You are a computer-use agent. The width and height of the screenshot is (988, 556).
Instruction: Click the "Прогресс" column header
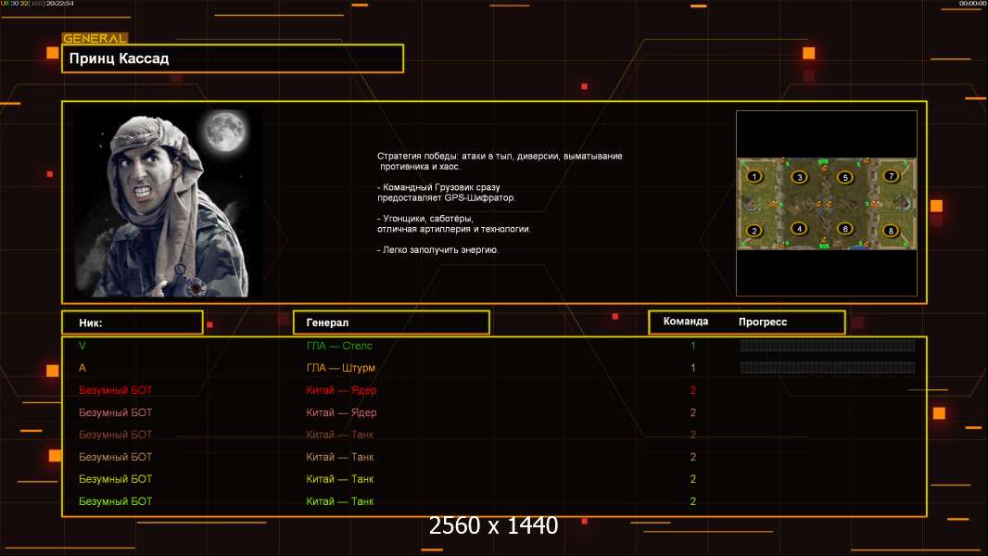pos(763,322)
